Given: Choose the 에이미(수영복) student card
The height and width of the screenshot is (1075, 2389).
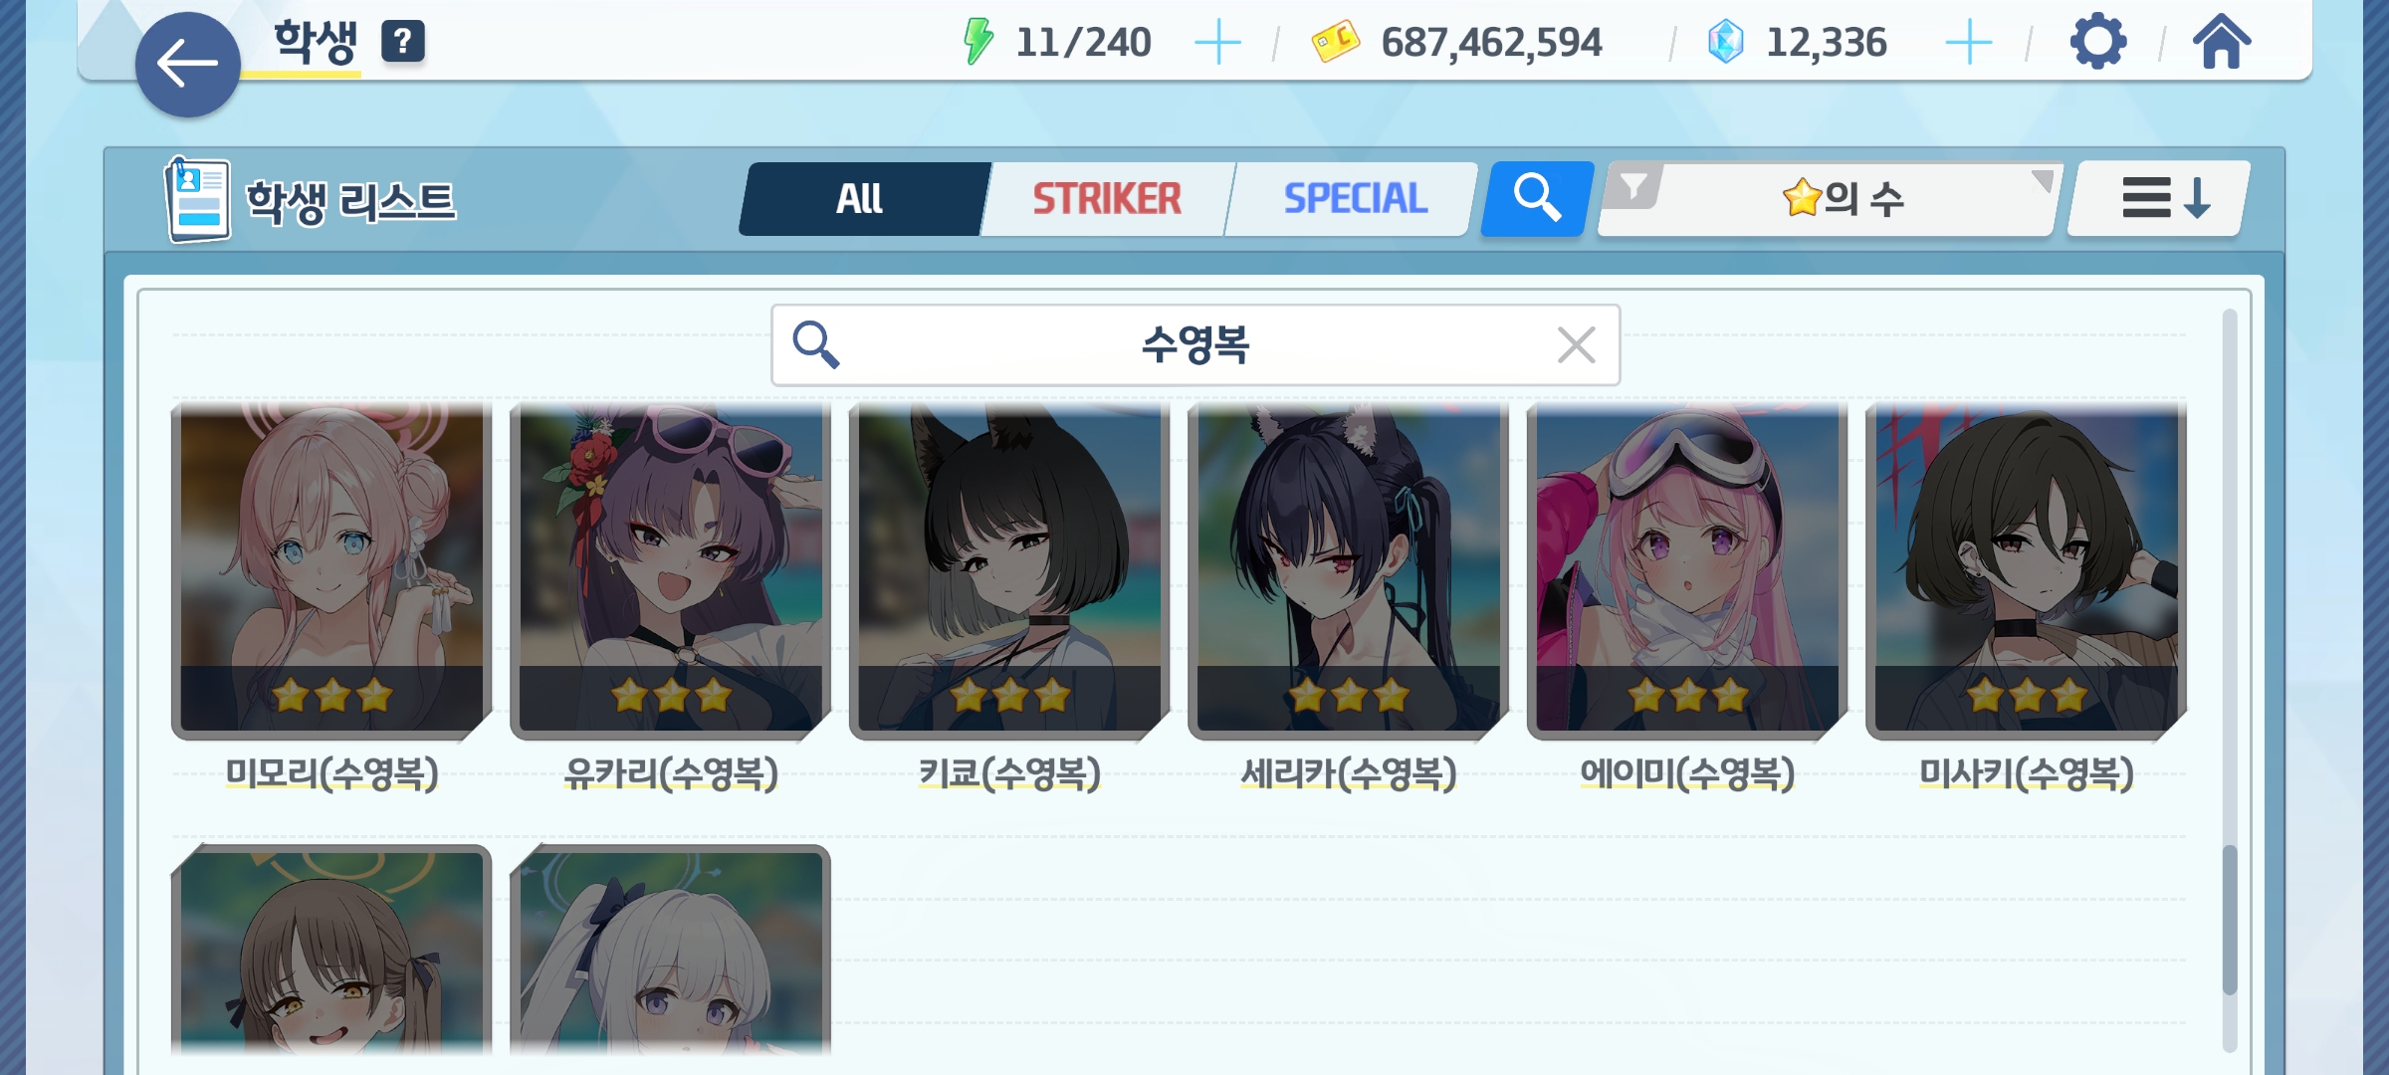Looking at the screenshot, I should [x=1687, y=570].
